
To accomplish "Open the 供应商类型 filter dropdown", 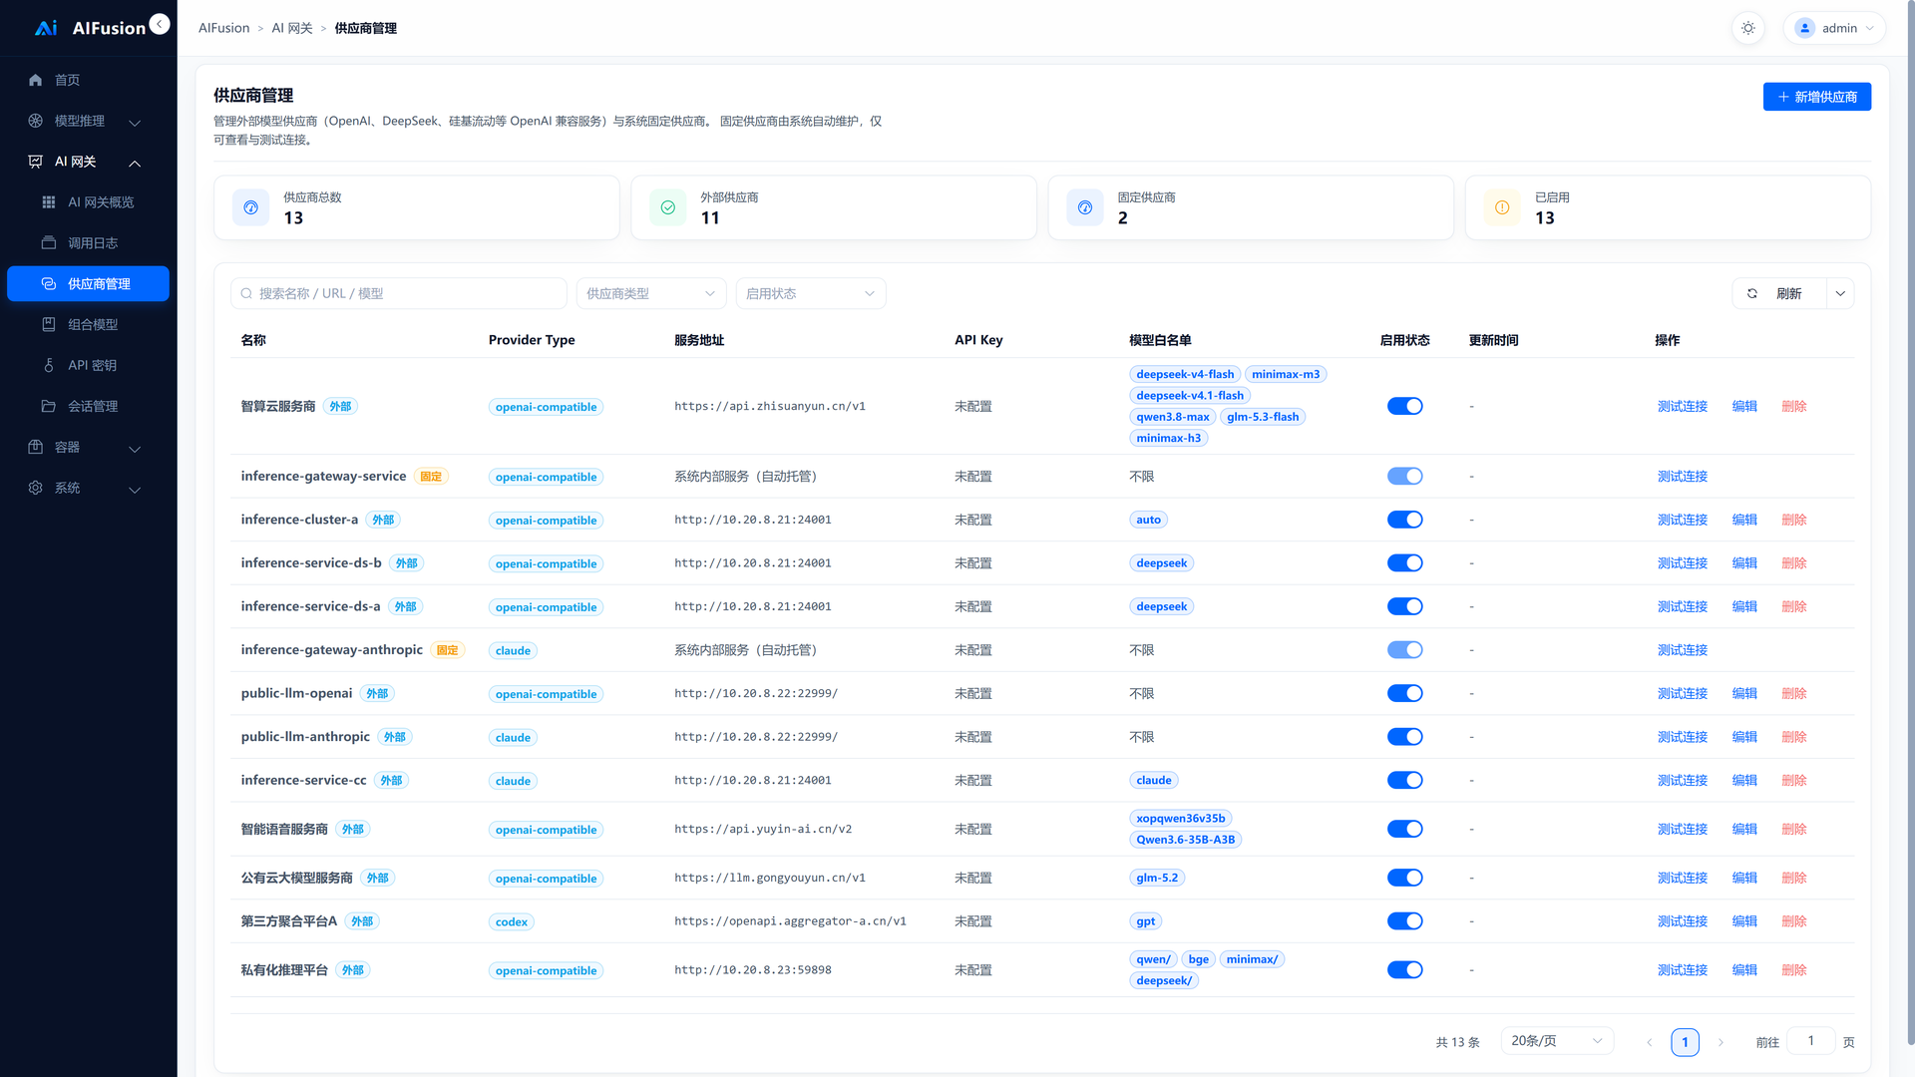I will [x=651, y=294].
